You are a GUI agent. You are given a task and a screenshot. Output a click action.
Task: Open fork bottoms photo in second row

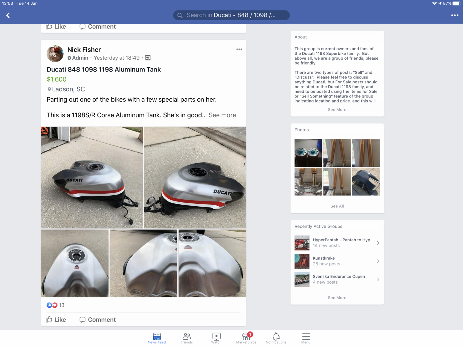[308, 182]
